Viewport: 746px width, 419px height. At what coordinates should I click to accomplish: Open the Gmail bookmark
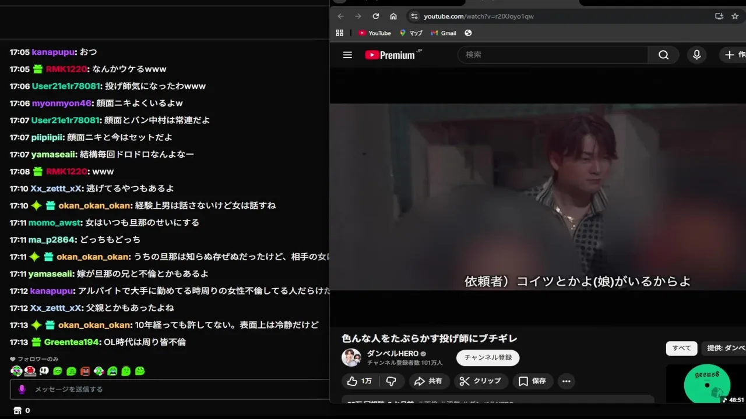444,33
